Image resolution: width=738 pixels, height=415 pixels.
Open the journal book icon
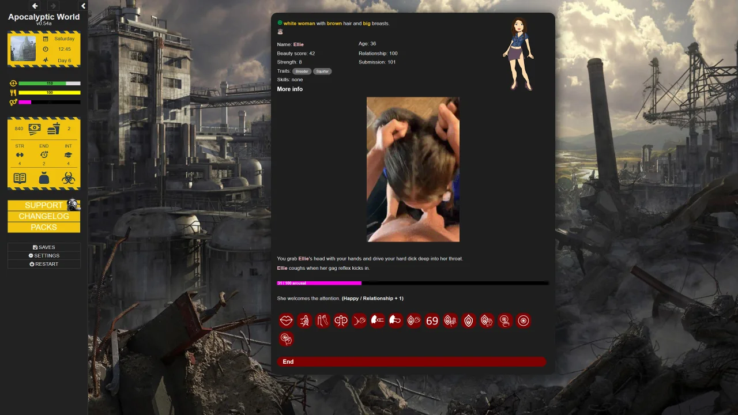(x=20, y=178)
